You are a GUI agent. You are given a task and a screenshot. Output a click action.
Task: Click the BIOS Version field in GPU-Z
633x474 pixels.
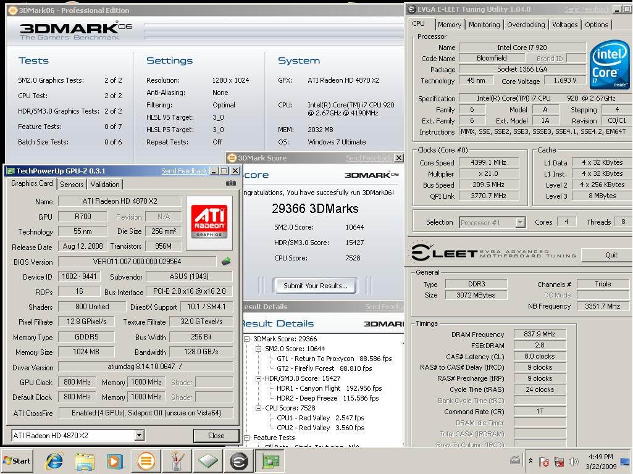tap(137, 262)
